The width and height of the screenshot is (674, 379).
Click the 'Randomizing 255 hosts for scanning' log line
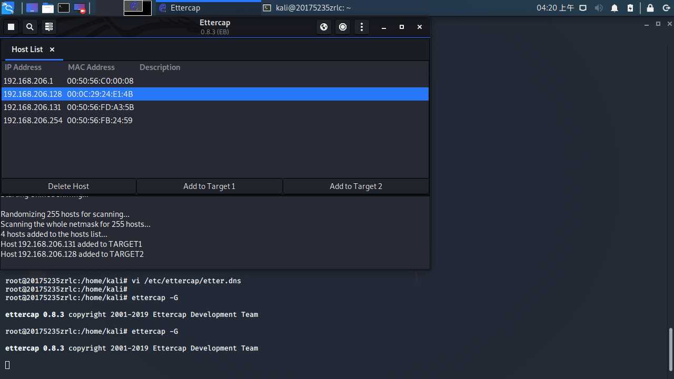(65, 214)
